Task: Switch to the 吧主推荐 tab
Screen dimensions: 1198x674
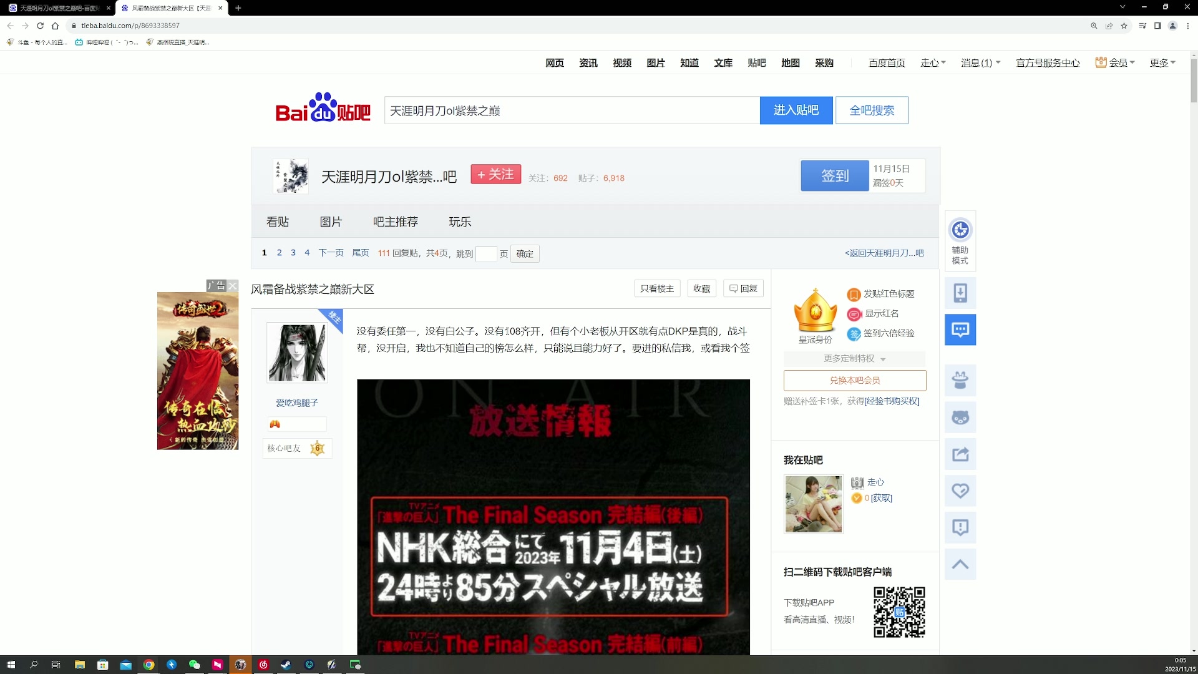Action: [x=396, y=222]
